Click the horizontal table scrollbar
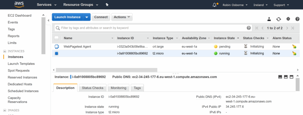Screen dimensions: 303x115 [x=106, y=70]
